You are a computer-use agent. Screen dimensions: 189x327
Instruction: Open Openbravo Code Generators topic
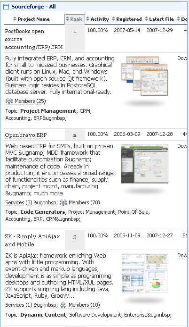(x=43, y=212)
